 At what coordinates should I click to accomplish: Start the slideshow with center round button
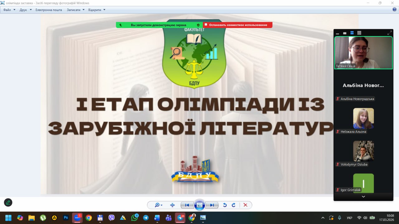(199, 205)
